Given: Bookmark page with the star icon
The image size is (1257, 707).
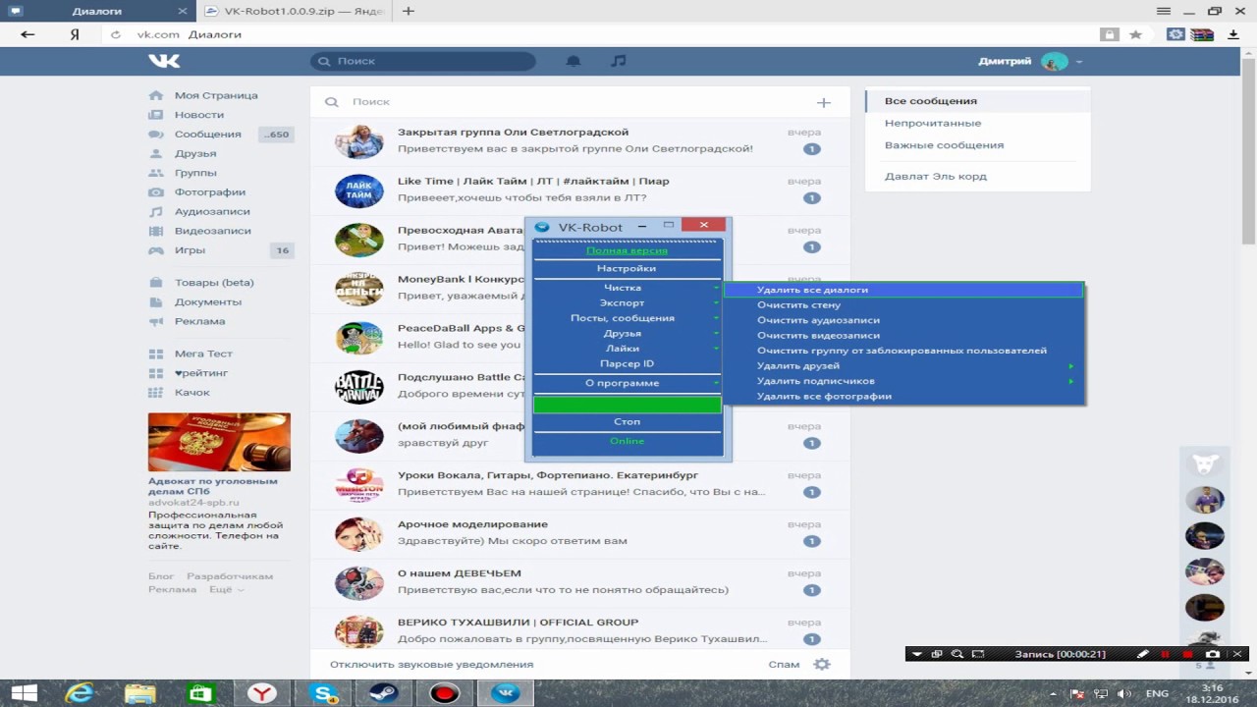Looking at the screenshot, I should tap(1135, 34).
